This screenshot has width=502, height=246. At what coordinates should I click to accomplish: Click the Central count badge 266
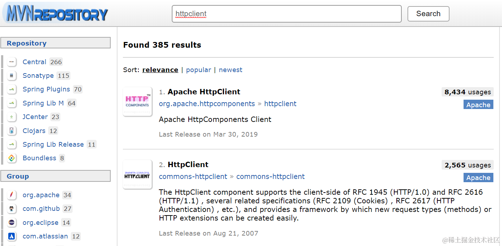tap(56, 62)
